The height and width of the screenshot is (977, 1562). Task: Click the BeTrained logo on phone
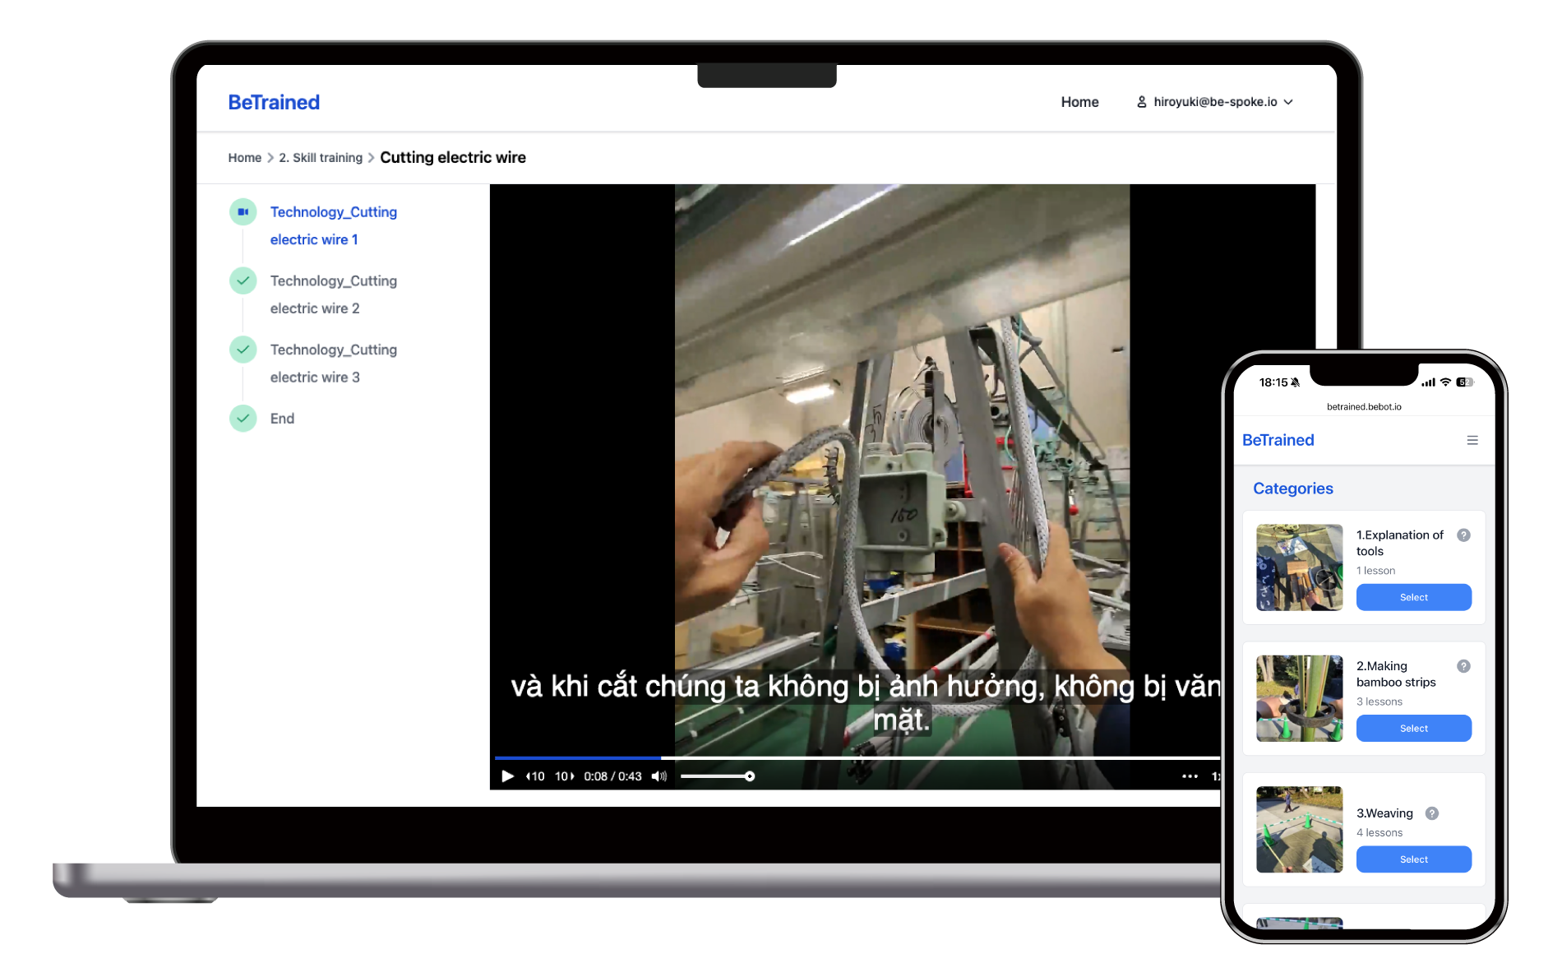point(1278,440)
